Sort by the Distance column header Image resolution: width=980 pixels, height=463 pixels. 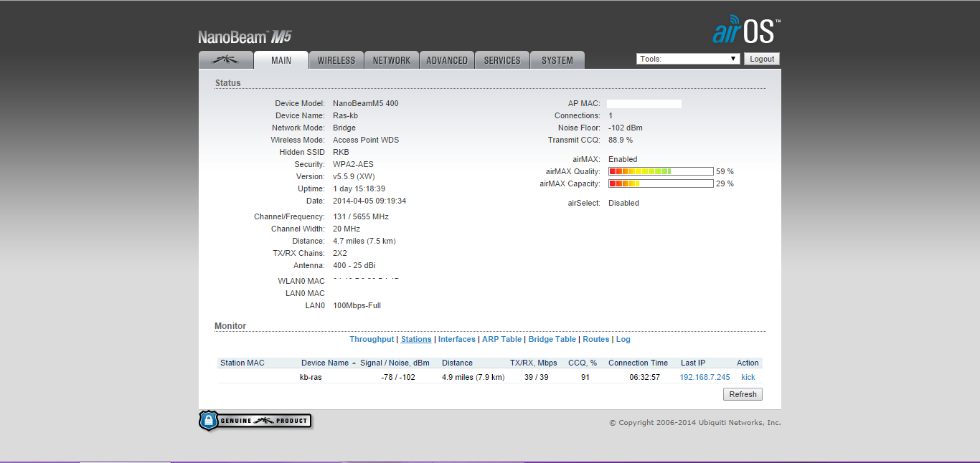tap(457, 363)
